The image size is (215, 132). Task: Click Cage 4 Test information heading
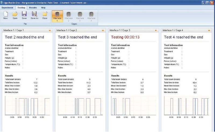point(173,45)
